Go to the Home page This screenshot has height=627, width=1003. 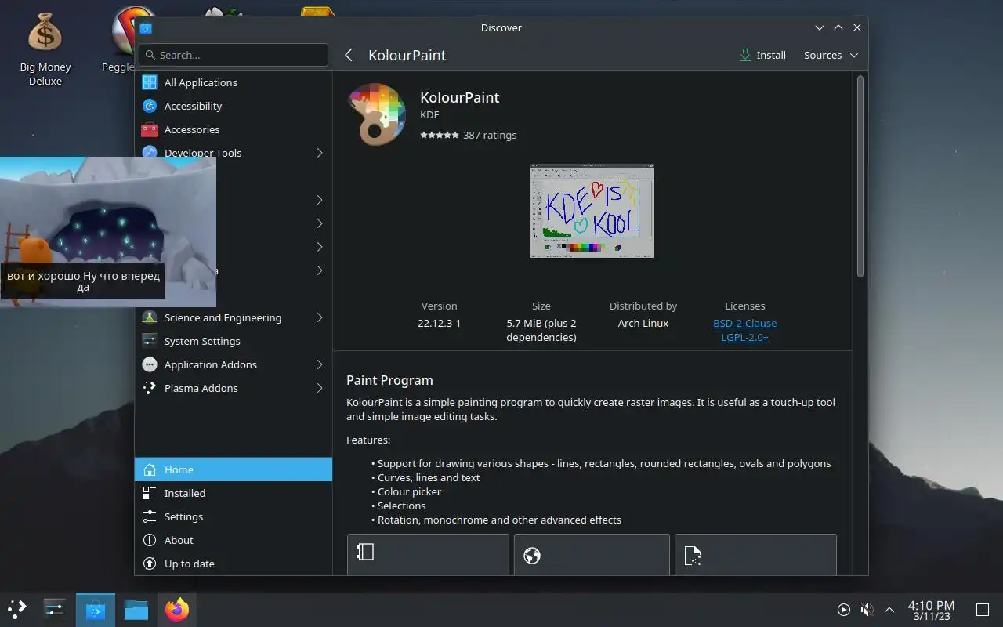click(234, 469)
